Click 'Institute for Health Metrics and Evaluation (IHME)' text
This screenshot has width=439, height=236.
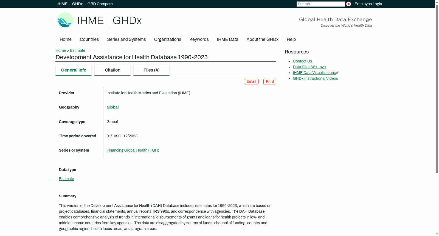click(148, 93)
